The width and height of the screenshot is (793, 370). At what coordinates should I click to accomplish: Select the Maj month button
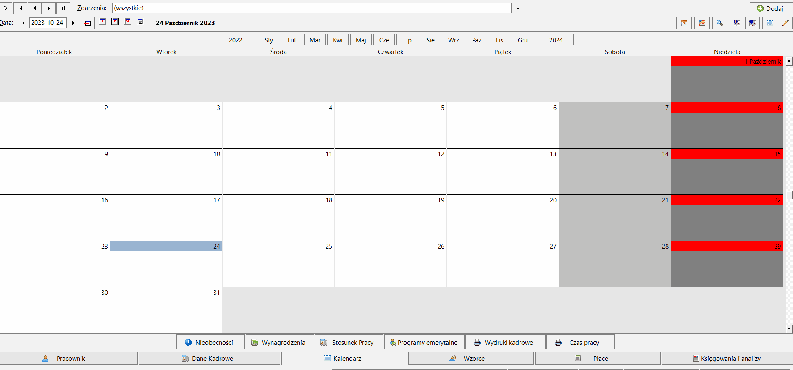[361, 40]
